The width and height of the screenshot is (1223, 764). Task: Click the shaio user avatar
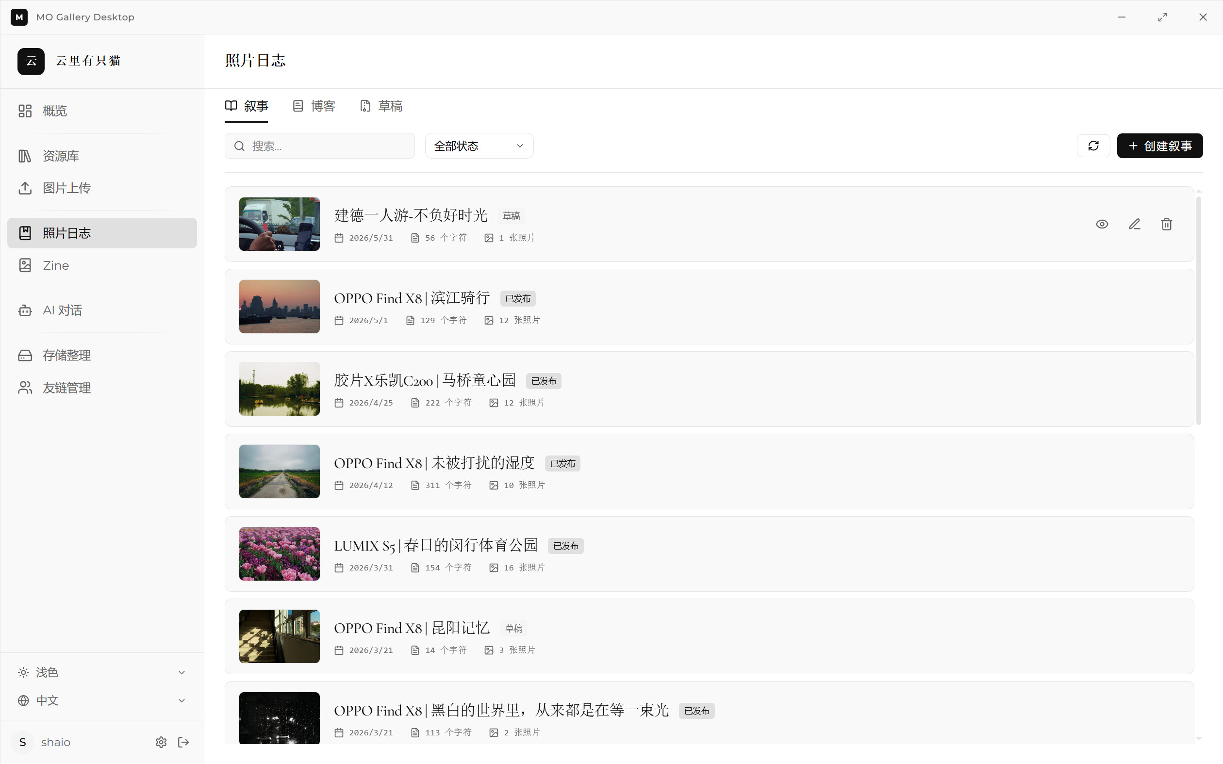pyautogui.click(x=23, y=742)
